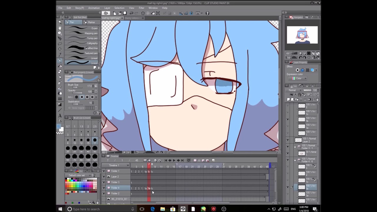Select brush size preset 12
The height and width of the screenshot is (212, 377).
coord(81,140)
